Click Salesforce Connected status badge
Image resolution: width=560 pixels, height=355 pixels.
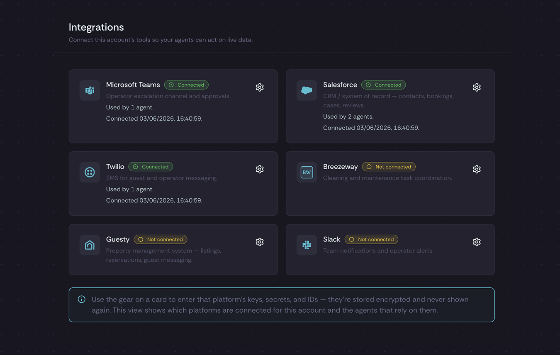[x=383, y=85]
